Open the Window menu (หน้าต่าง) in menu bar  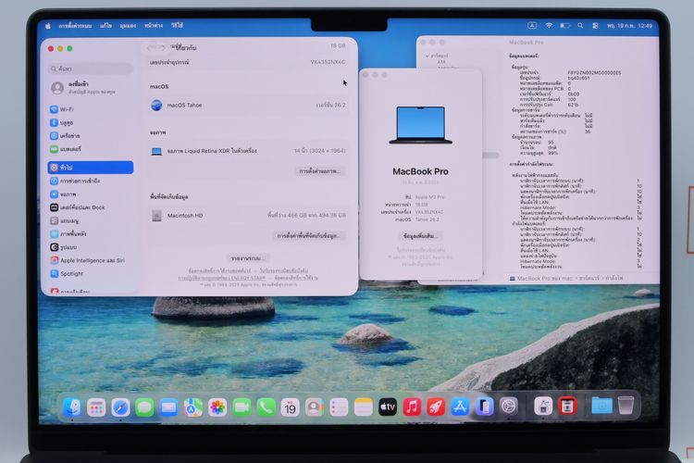154,26
